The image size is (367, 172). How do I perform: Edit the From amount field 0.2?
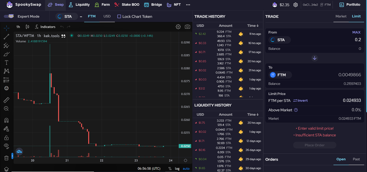358,40
